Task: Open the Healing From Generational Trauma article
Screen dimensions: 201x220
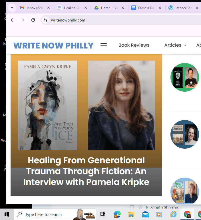Action: (86, 171)
